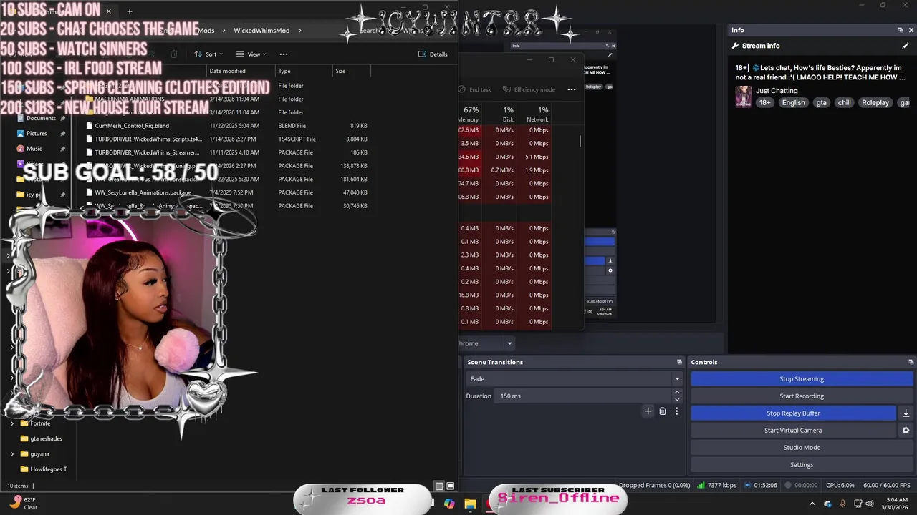Click Start Virtual Camera button
The image size is (917, 515).
click(793, 430)
